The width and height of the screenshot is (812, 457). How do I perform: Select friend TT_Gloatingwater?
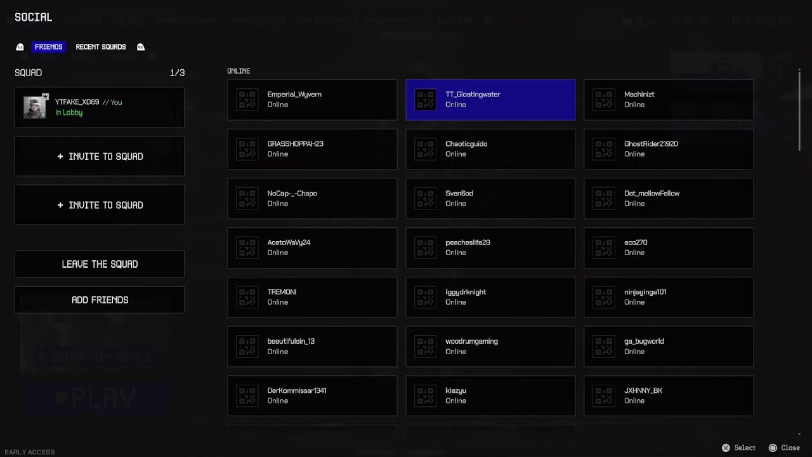490,100
